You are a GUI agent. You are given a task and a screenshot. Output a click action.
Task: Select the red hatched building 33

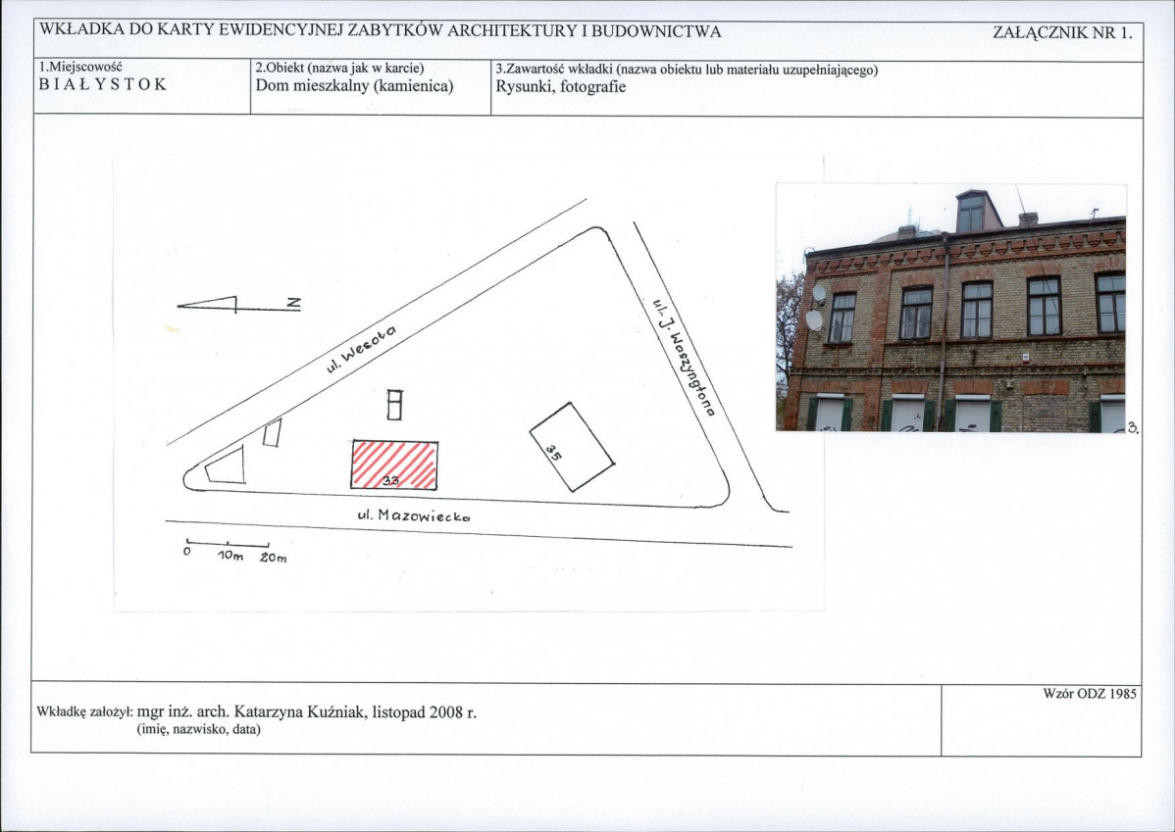394,465
